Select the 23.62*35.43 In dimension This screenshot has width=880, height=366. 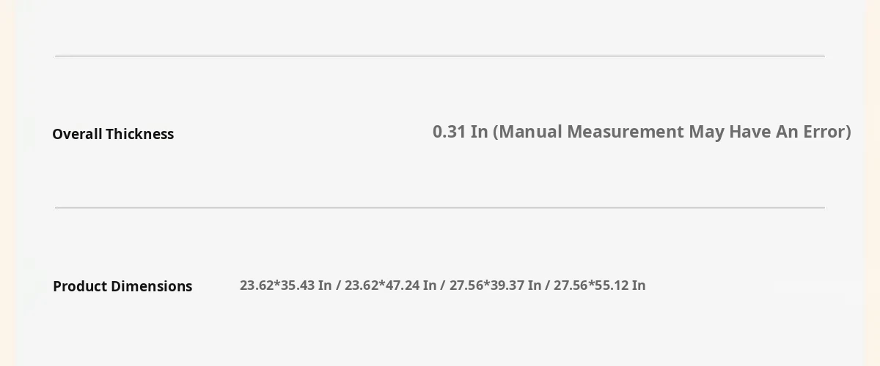(286, 285)
